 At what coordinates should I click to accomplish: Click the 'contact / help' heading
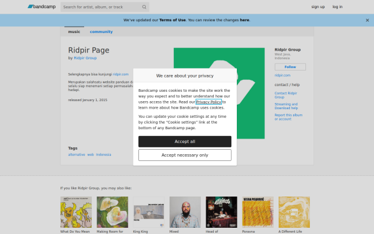point(287,85)
